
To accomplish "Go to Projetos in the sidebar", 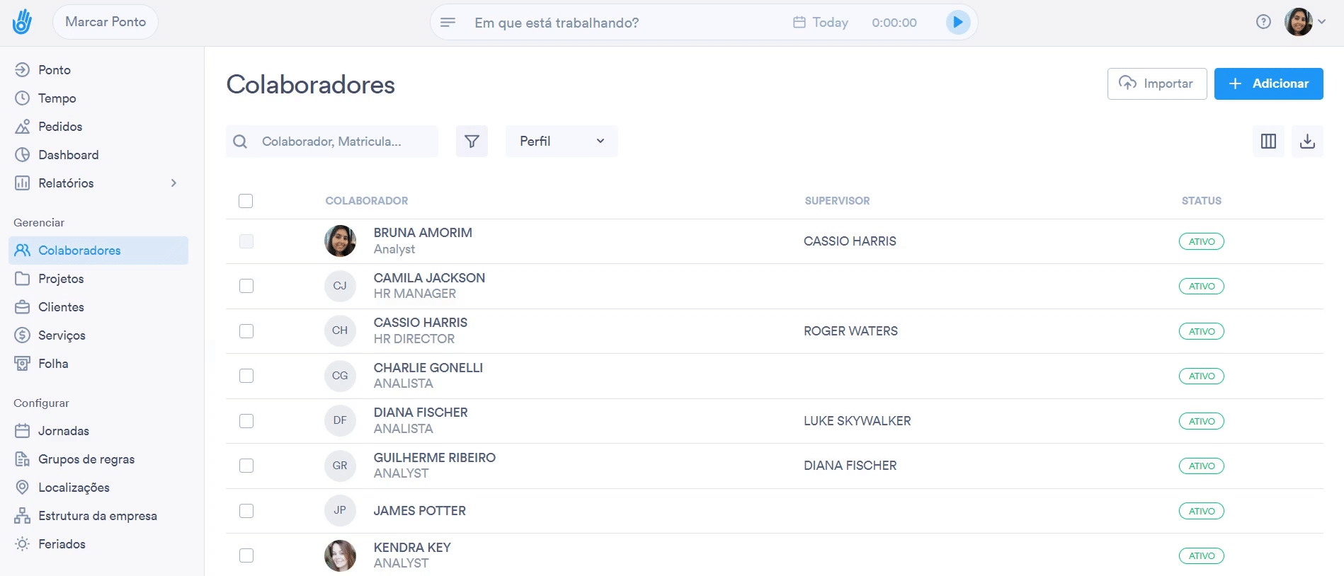I will tap(61, 279).
